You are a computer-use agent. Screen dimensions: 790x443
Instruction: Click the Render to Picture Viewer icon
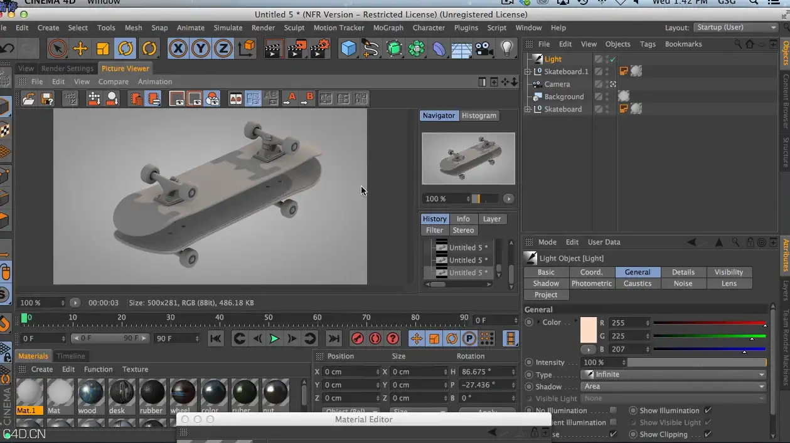click(296, 48)
